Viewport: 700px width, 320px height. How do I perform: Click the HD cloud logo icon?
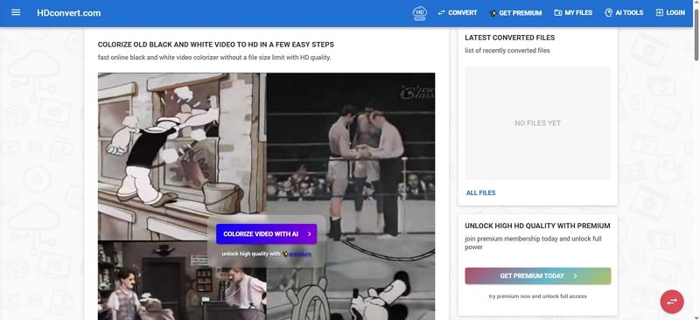(x=419, y=13)
